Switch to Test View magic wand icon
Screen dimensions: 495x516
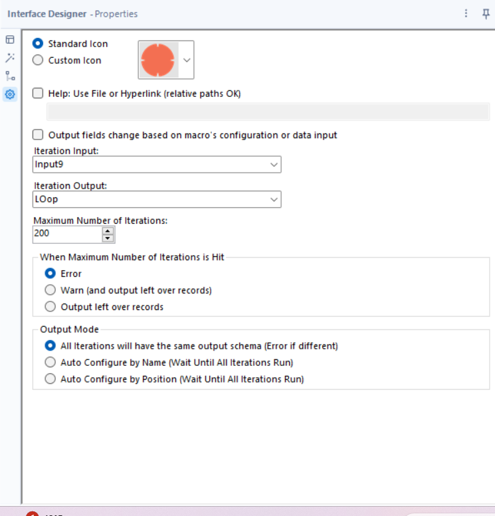(10, 58)
